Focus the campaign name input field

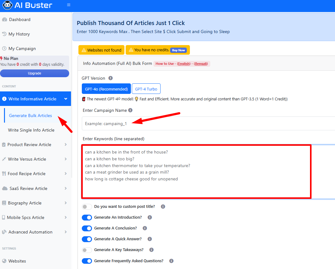(x=208, y=124)
